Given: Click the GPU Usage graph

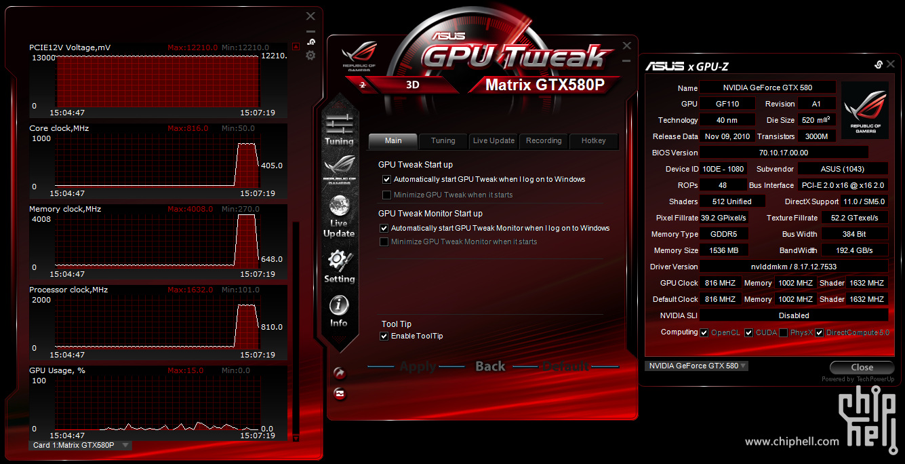Looking at the screenshot, I should coord(157,404).
